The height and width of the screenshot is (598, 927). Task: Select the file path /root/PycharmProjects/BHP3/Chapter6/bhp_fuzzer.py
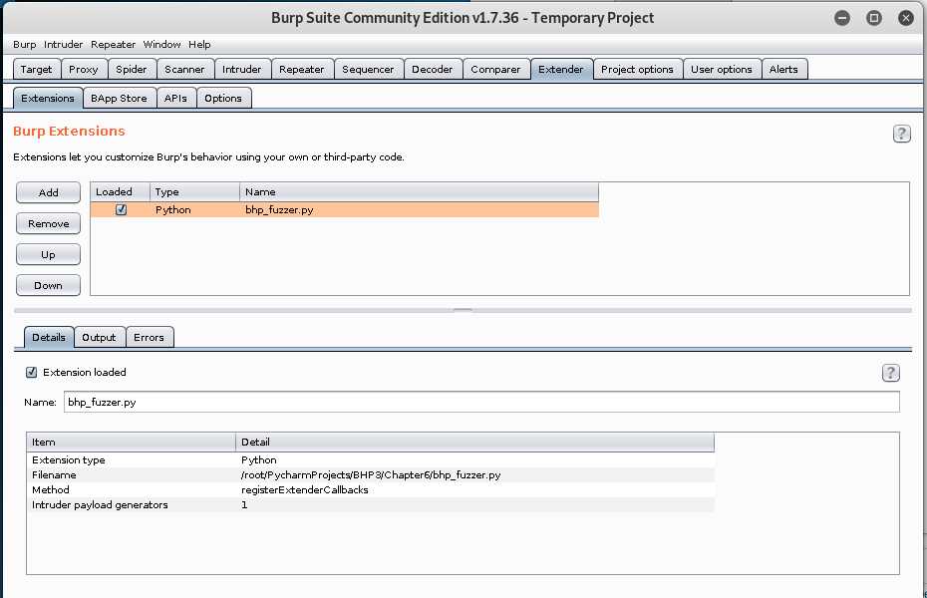pyautogui.click(x=371, y=475)
